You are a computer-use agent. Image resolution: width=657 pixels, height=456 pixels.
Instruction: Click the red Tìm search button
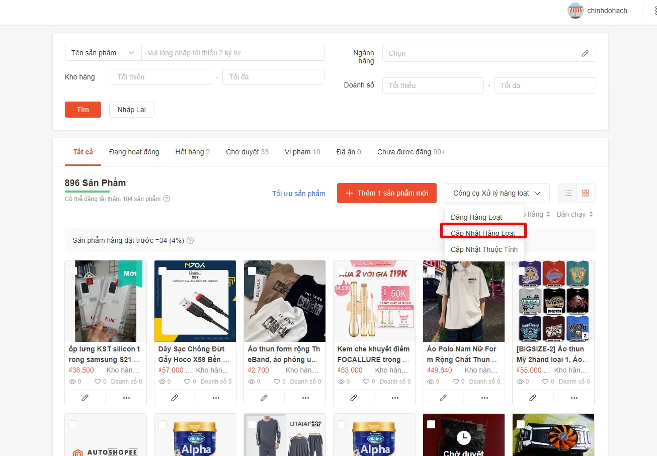pos(83,110)
